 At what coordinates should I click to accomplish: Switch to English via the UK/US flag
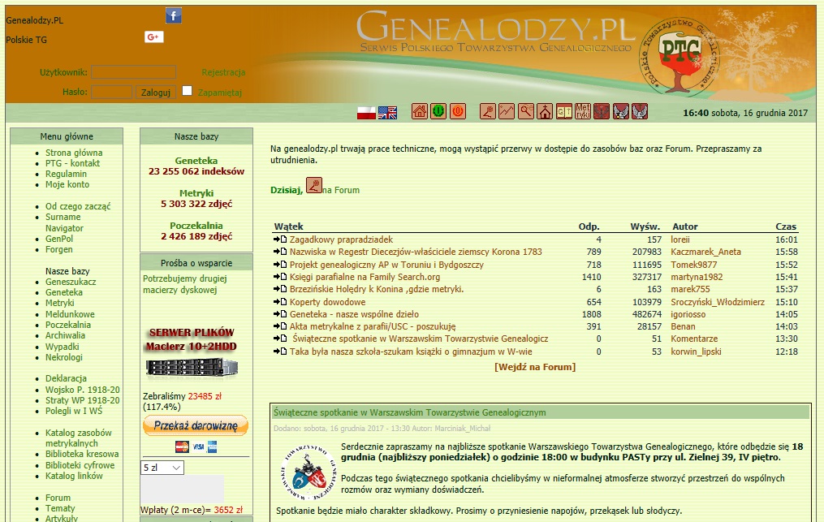pyautogui.click(x=387, y=113)
